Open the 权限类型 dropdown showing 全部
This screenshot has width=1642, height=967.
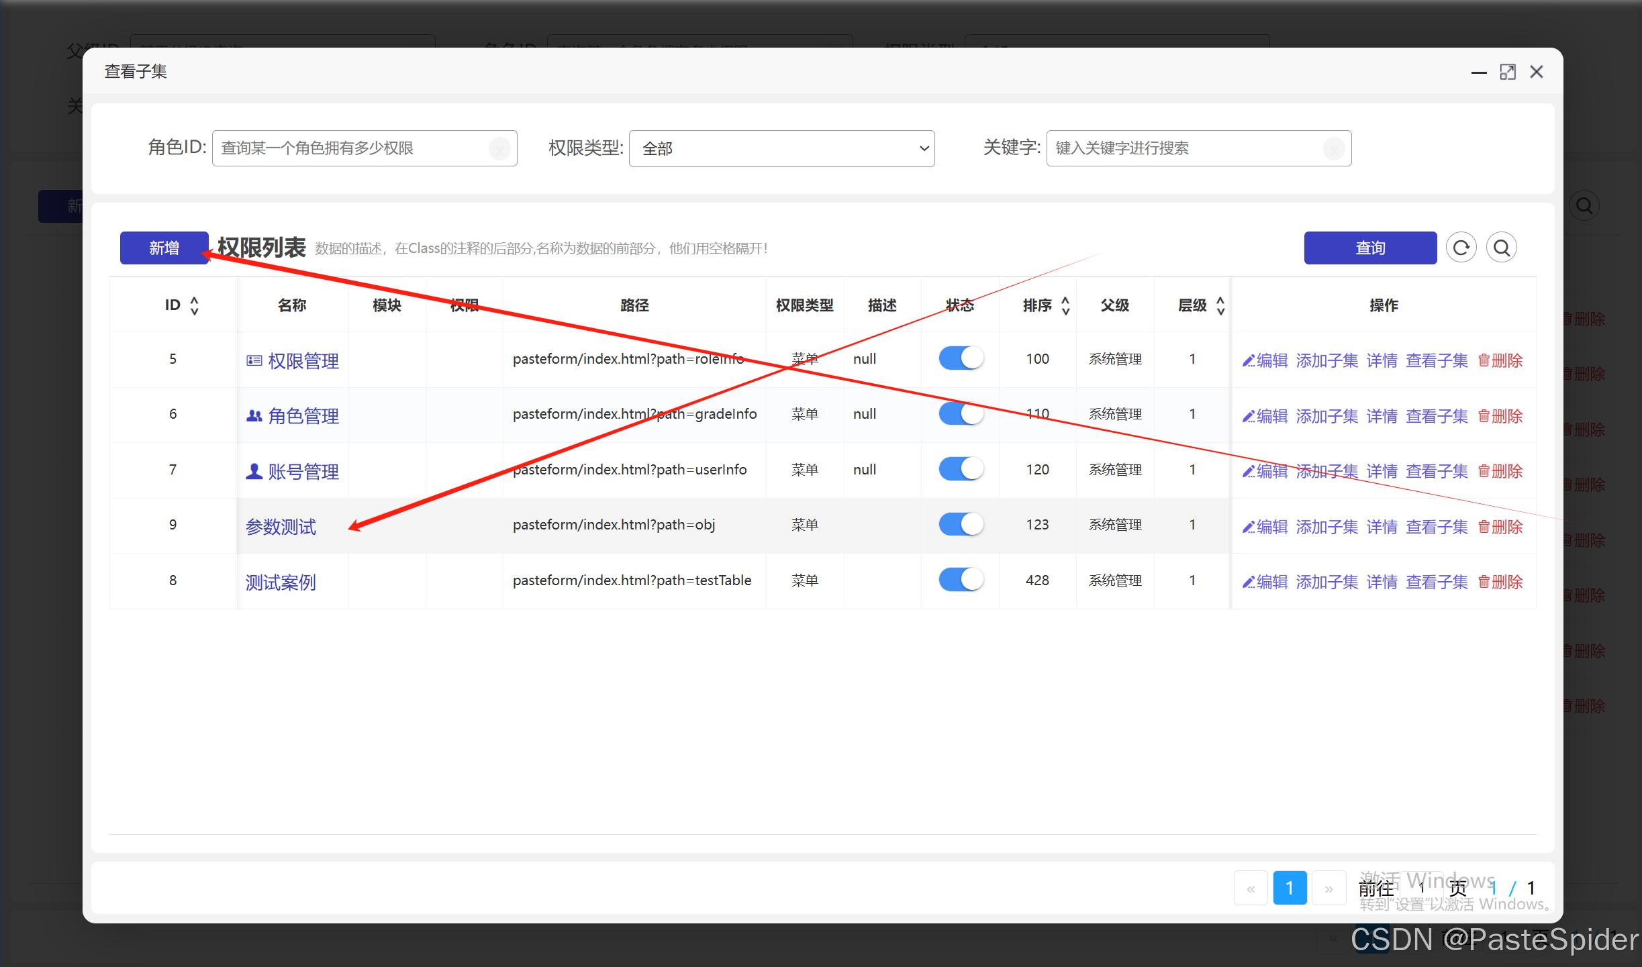pyautogui.click(x=782, y=148)
